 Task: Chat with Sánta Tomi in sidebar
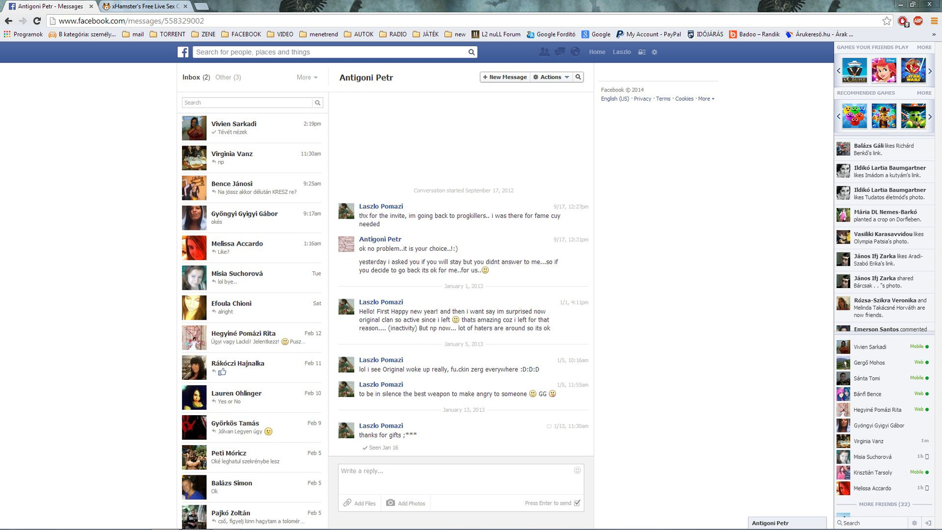click(x=883, y=378)
